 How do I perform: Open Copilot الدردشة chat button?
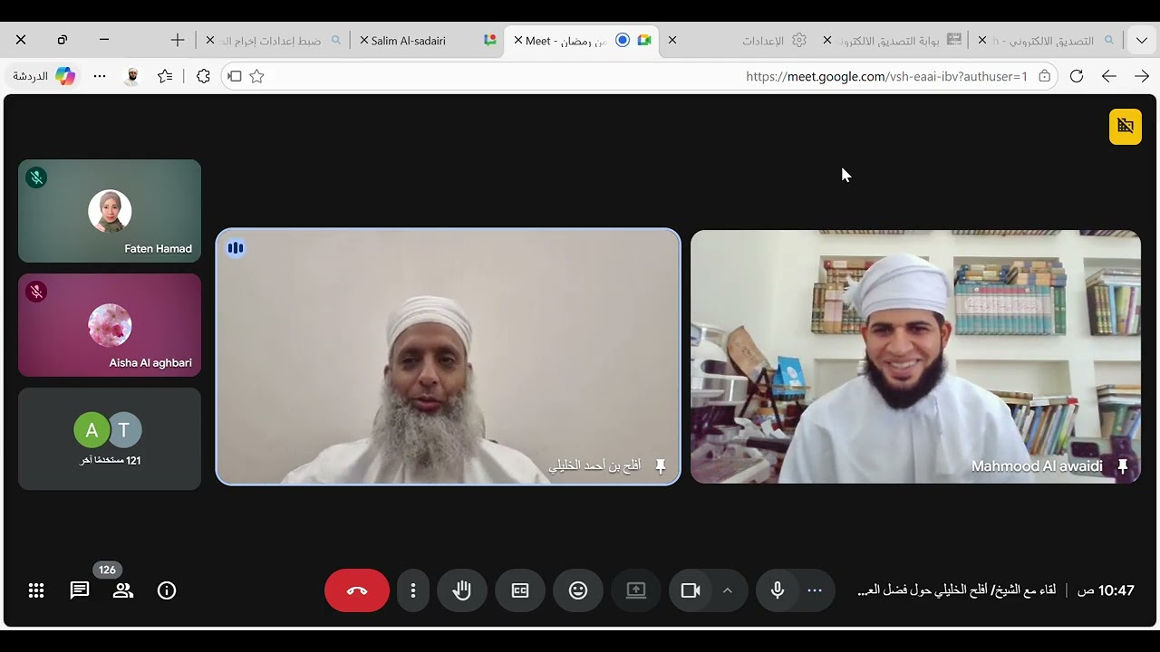click(43, 76)
